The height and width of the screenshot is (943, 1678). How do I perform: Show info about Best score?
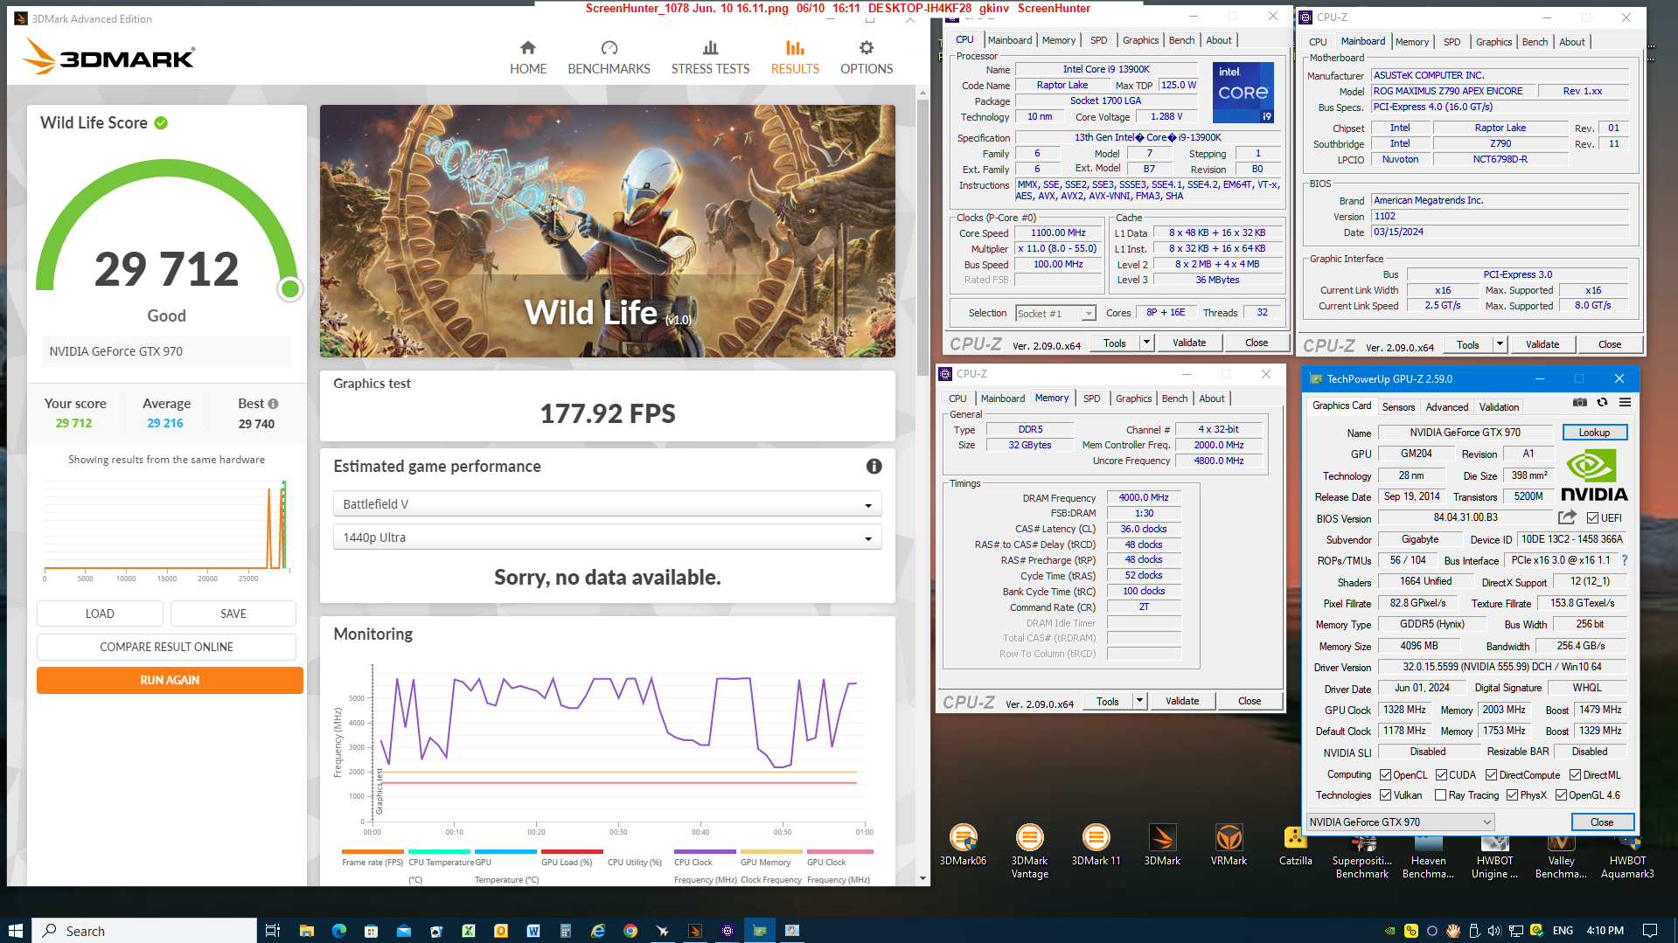point(274,404)
